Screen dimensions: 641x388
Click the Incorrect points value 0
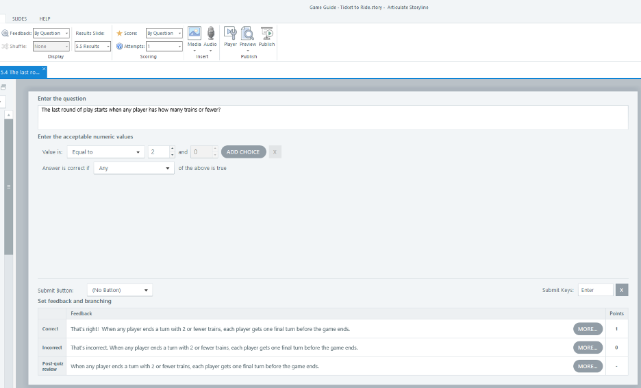[x=616, y=348]
